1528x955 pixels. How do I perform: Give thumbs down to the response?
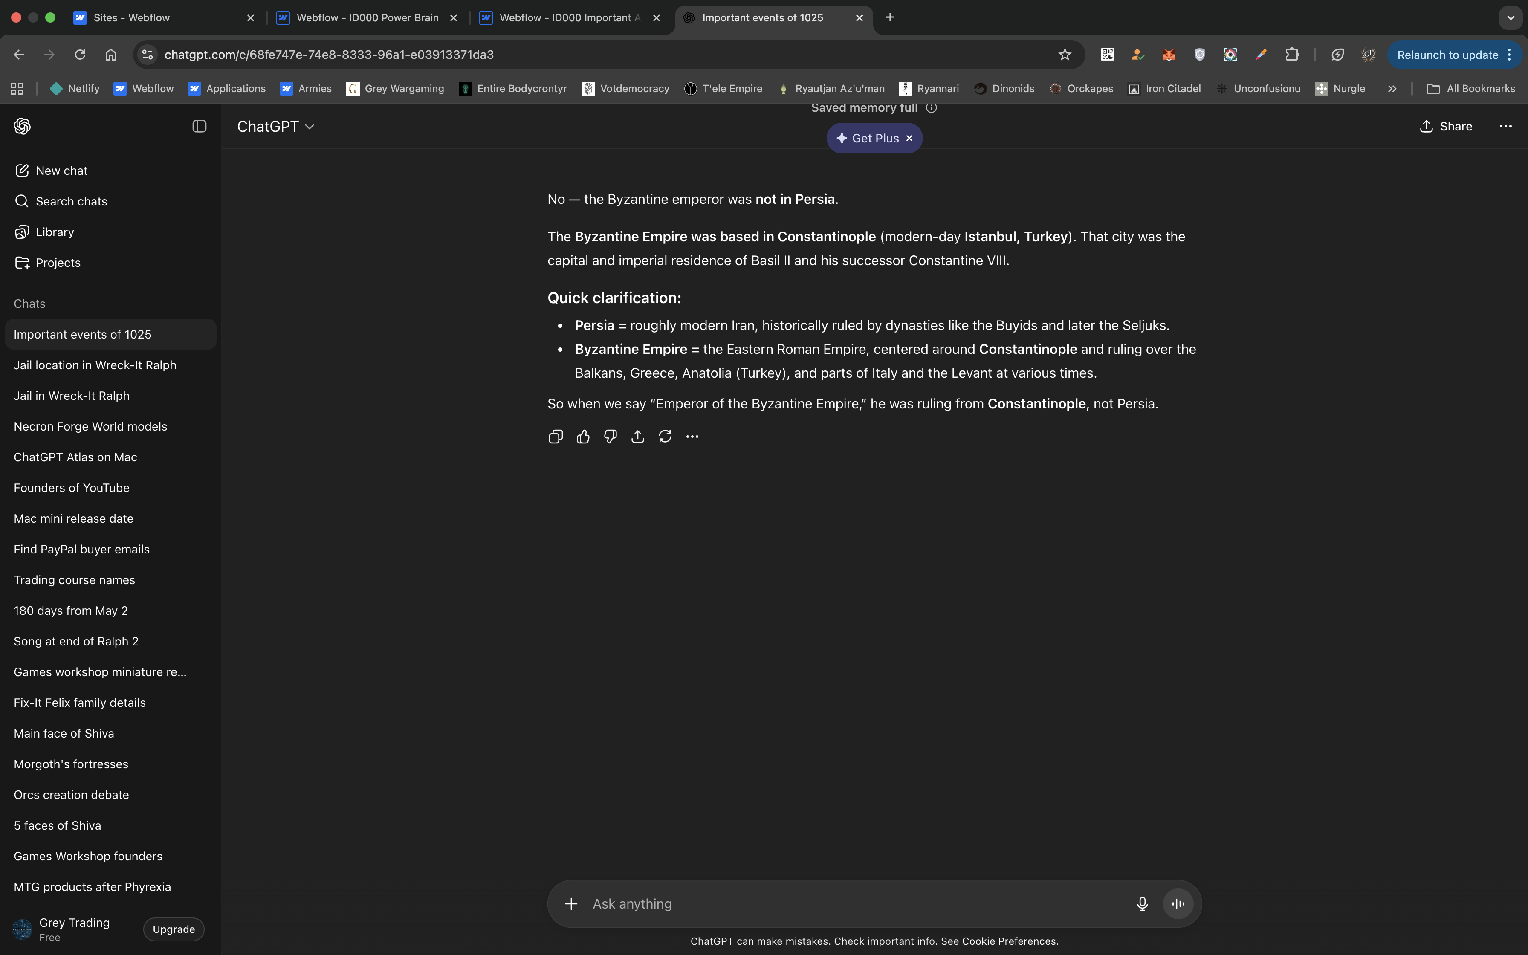(610, 437)
